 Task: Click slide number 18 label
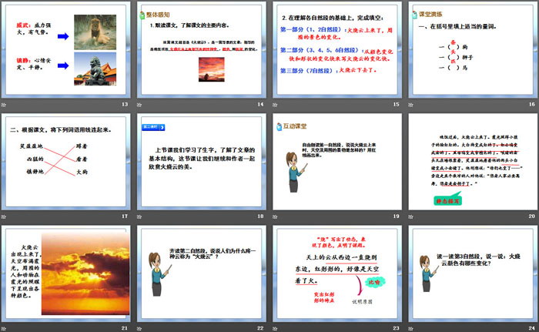click(260, 216)
